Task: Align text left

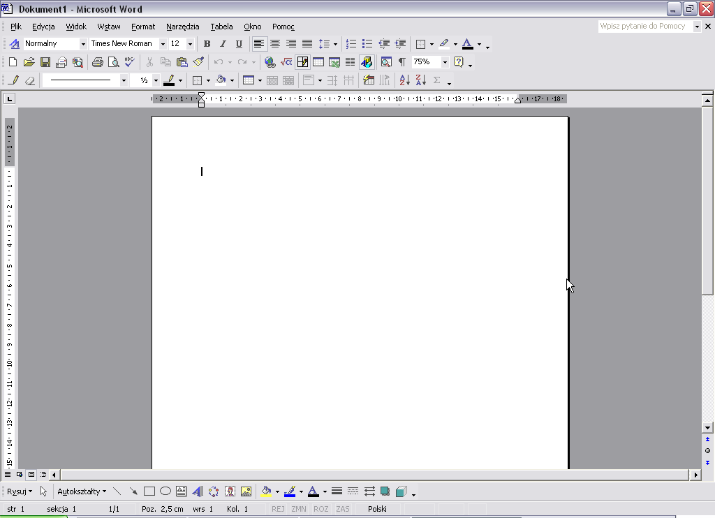Action: (258, 44)
